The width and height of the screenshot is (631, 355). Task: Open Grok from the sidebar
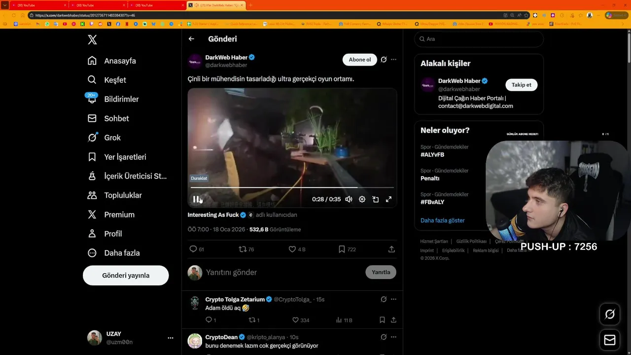click(x=104, y=138)
